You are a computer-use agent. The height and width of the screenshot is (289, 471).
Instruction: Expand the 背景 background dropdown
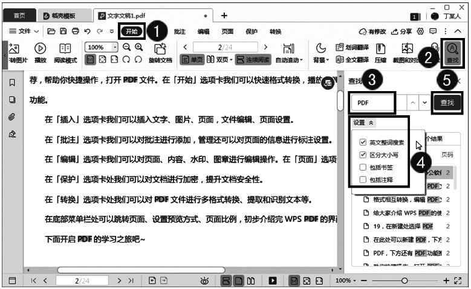321,60
